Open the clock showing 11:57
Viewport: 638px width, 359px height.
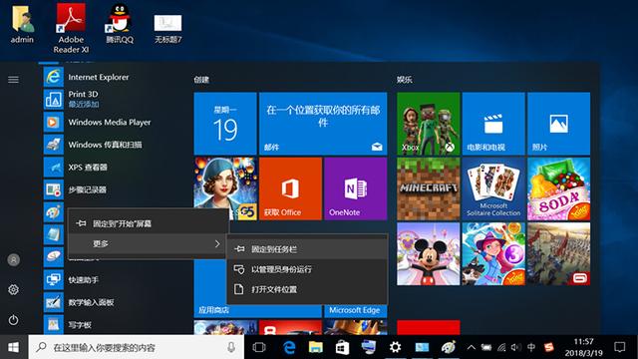(583, 347)
